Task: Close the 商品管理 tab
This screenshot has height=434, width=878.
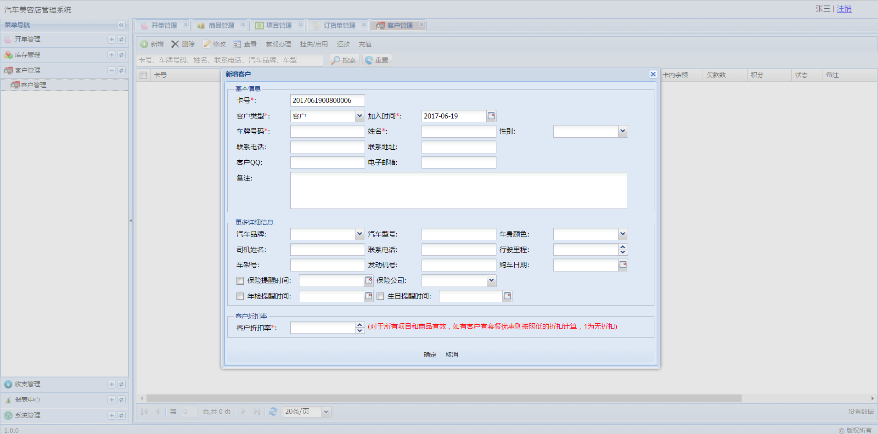Action: click(243, 25)
